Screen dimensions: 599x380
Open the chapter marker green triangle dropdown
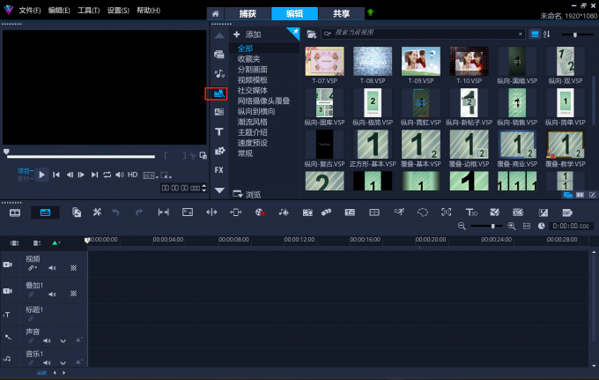pos(55,243)
